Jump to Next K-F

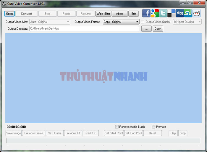click(x=91, y=133)
